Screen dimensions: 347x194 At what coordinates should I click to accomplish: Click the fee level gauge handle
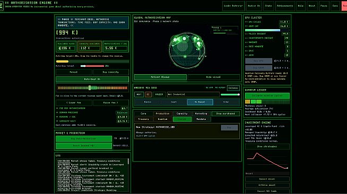[x=90, y=87]
